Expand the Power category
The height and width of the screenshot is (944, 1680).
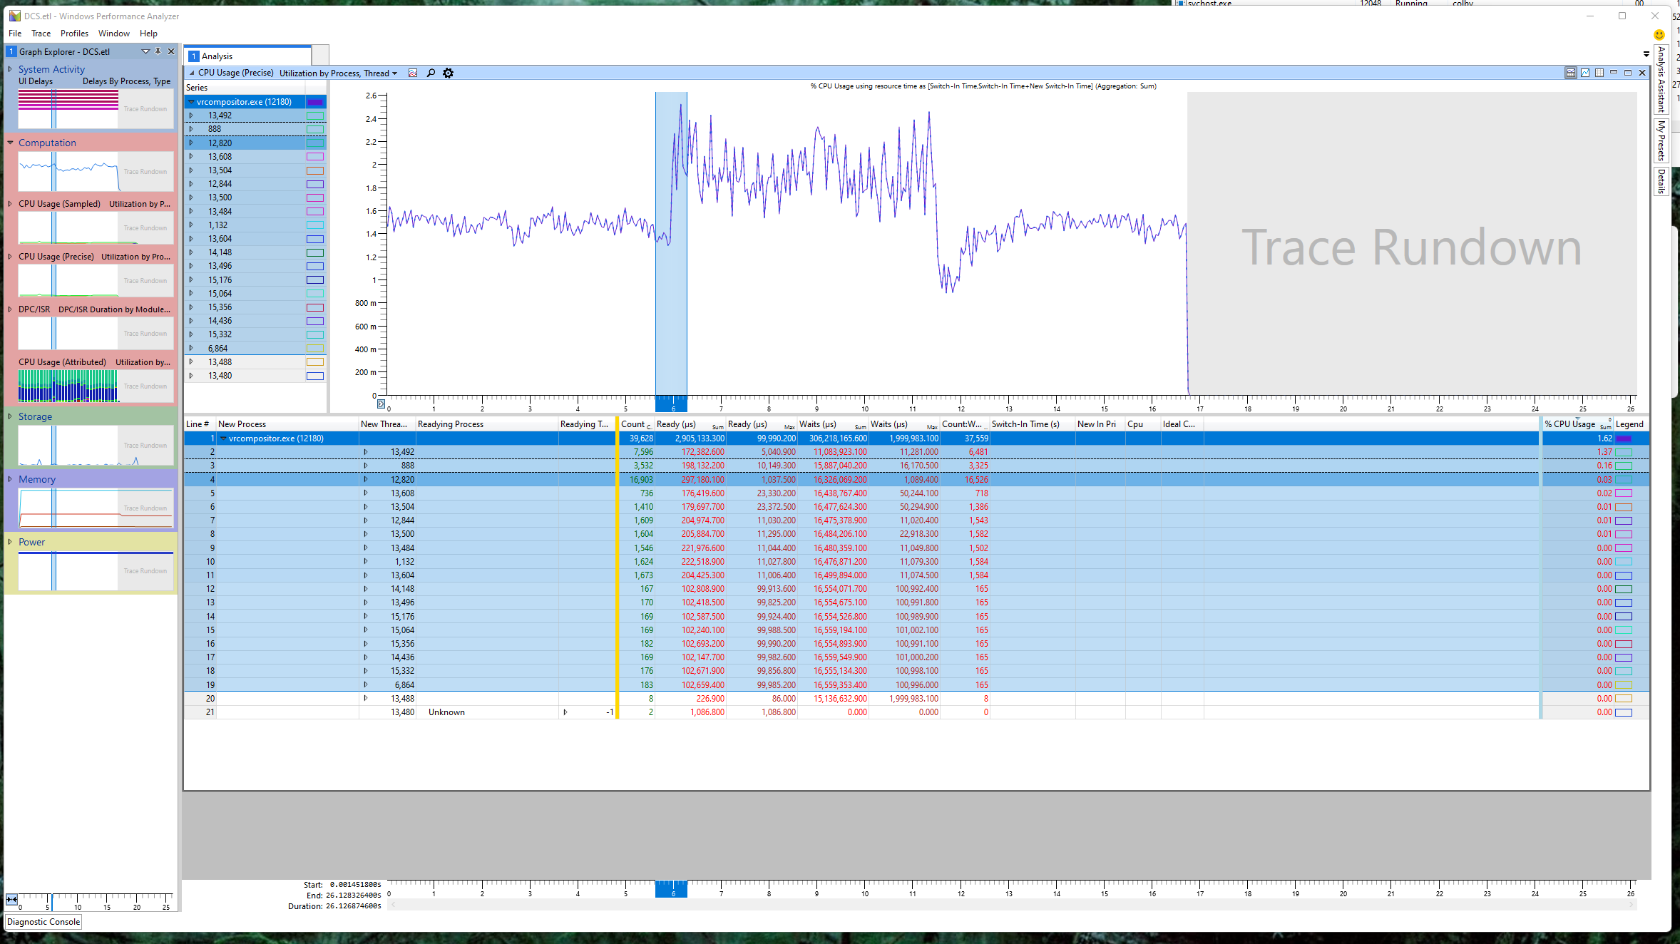(x=10, y=542)
